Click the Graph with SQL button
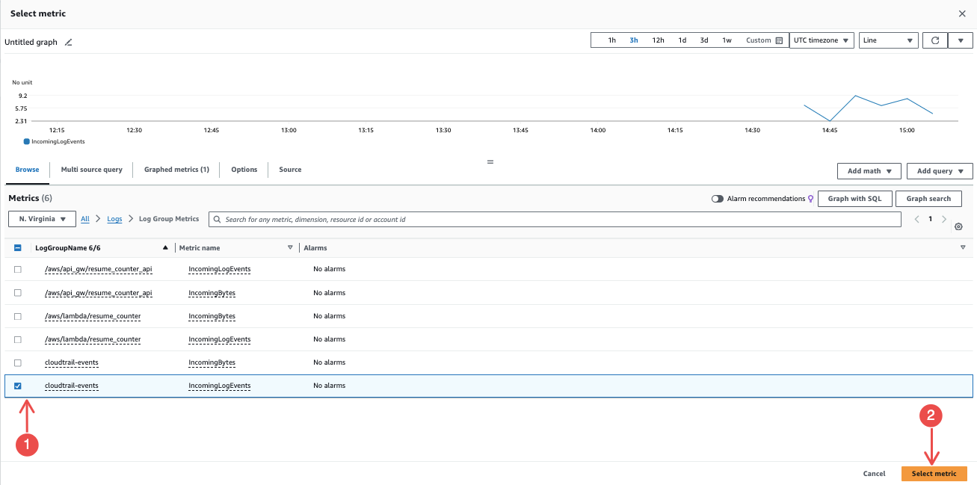This screenshot has height=485, width=977. 855,198
